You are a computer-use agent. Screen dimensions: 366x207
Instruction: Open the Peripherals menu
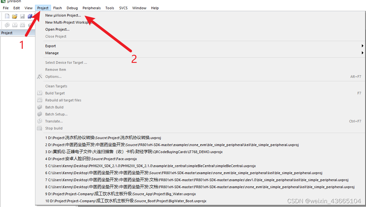(x=91, y=8)
